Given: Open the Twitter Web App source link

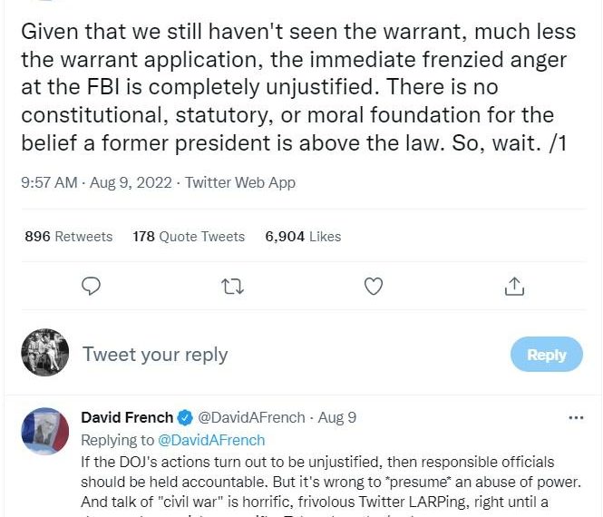Looking at the screenshot, I should coord(240,182).
